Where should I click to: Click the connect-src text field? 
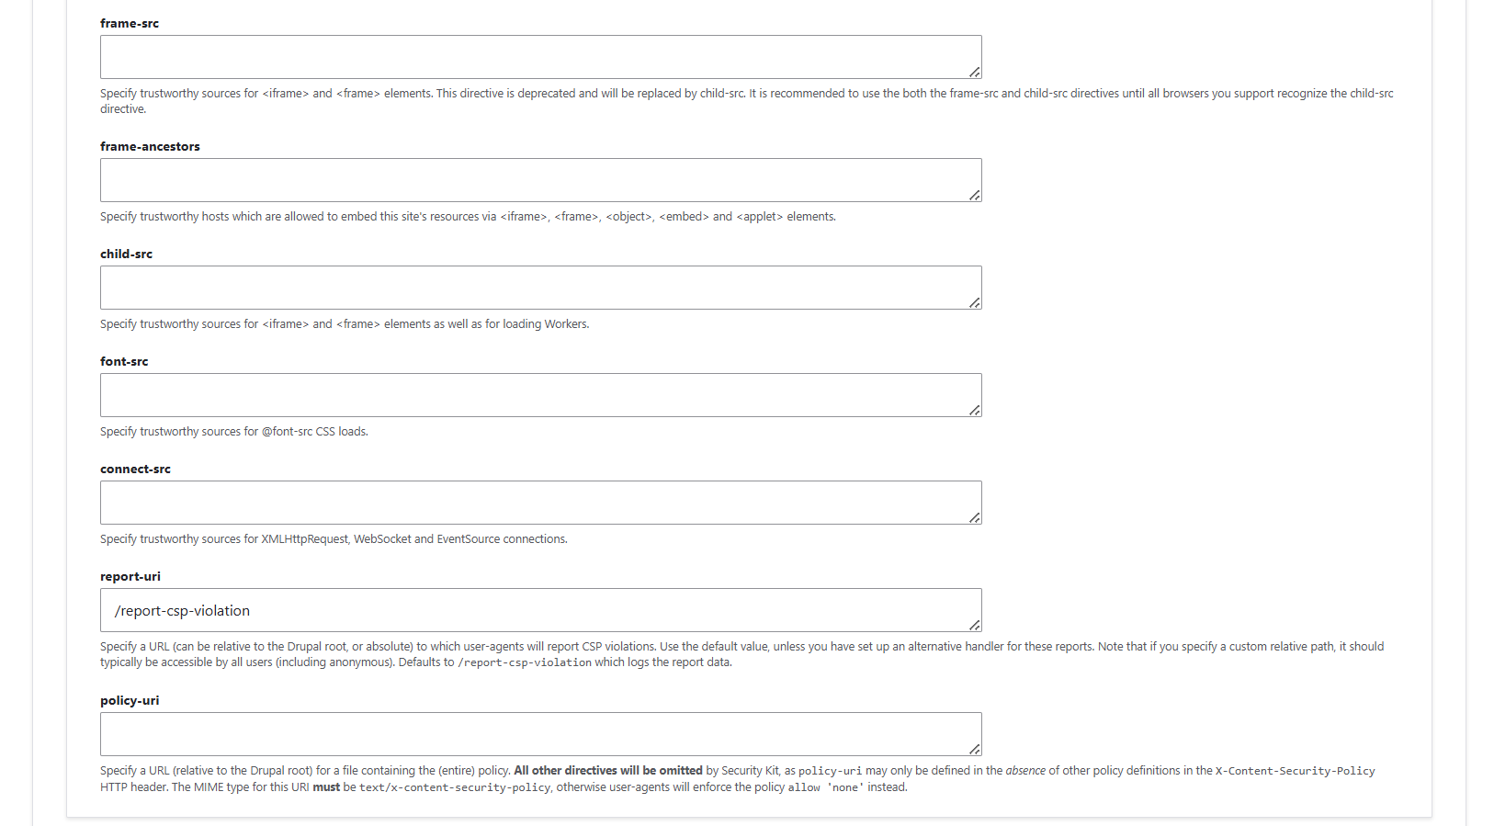[x=540, y=502]
